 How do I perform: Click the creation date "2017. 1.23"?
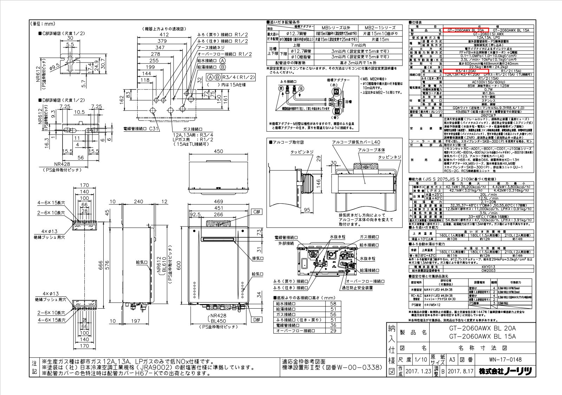coord(418,371)
